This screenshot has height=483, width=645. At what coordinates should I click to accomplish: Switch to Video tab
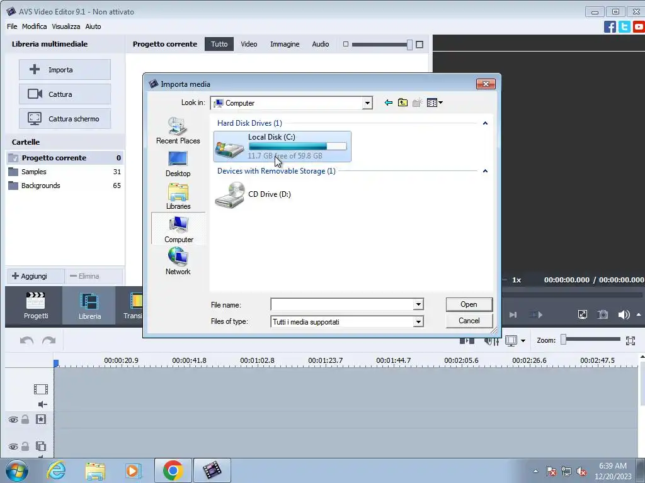click(249, 44)
